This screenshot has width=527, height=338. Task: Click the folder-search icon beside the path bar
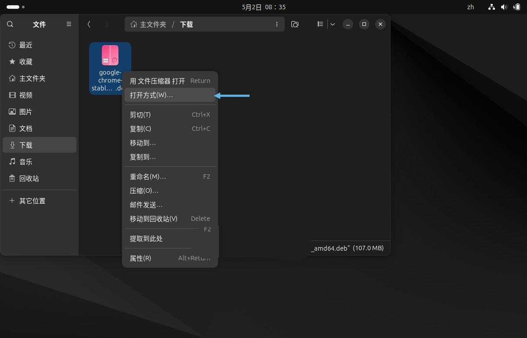[294, 24]
